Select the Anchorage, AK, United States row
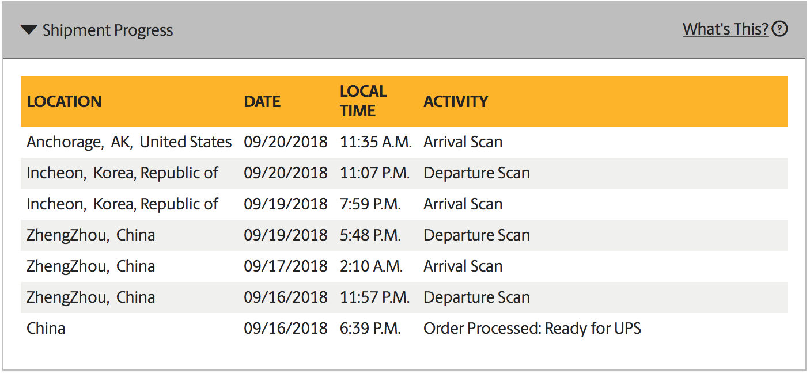The image size is (810, 374). coord(129,142)
